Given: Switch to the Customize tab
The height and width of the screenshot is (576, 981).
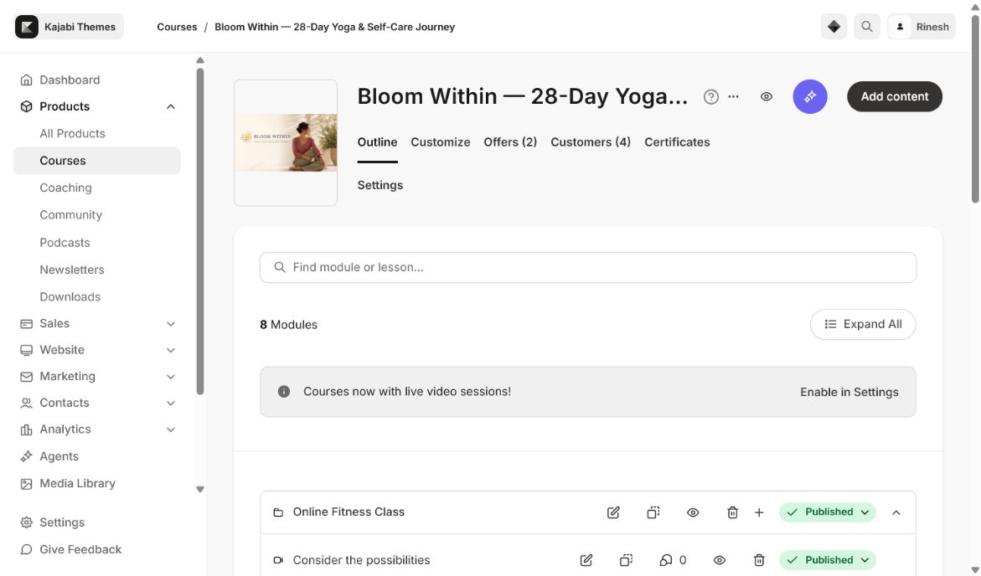Looking at the screenshot, I should click(x=441, y=142).
